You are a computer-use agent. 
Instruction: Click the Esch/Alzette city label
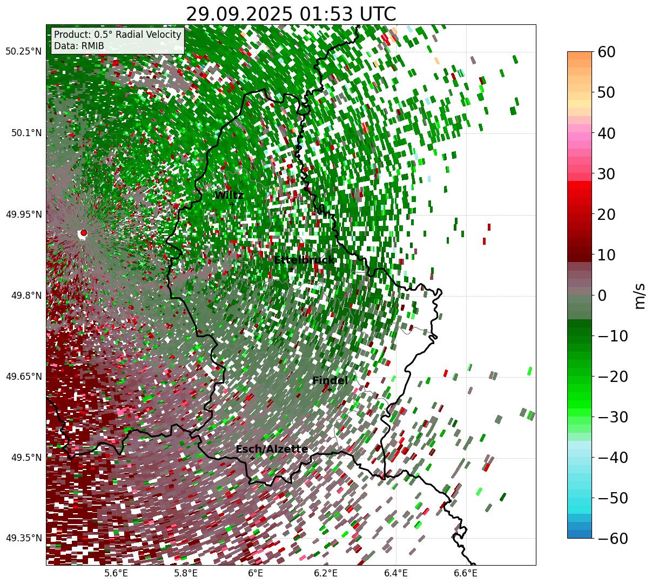click(272, 449)
